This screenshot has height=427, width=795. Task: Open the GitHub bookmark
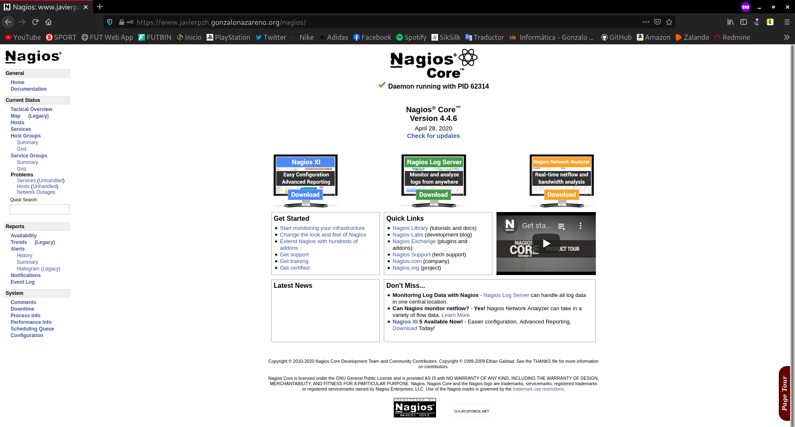pos(616,37)
